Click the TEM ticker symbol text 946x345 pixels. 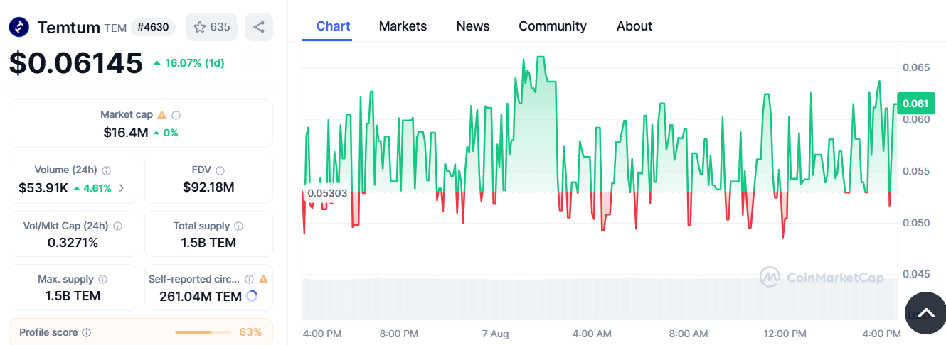coord(115,28)
